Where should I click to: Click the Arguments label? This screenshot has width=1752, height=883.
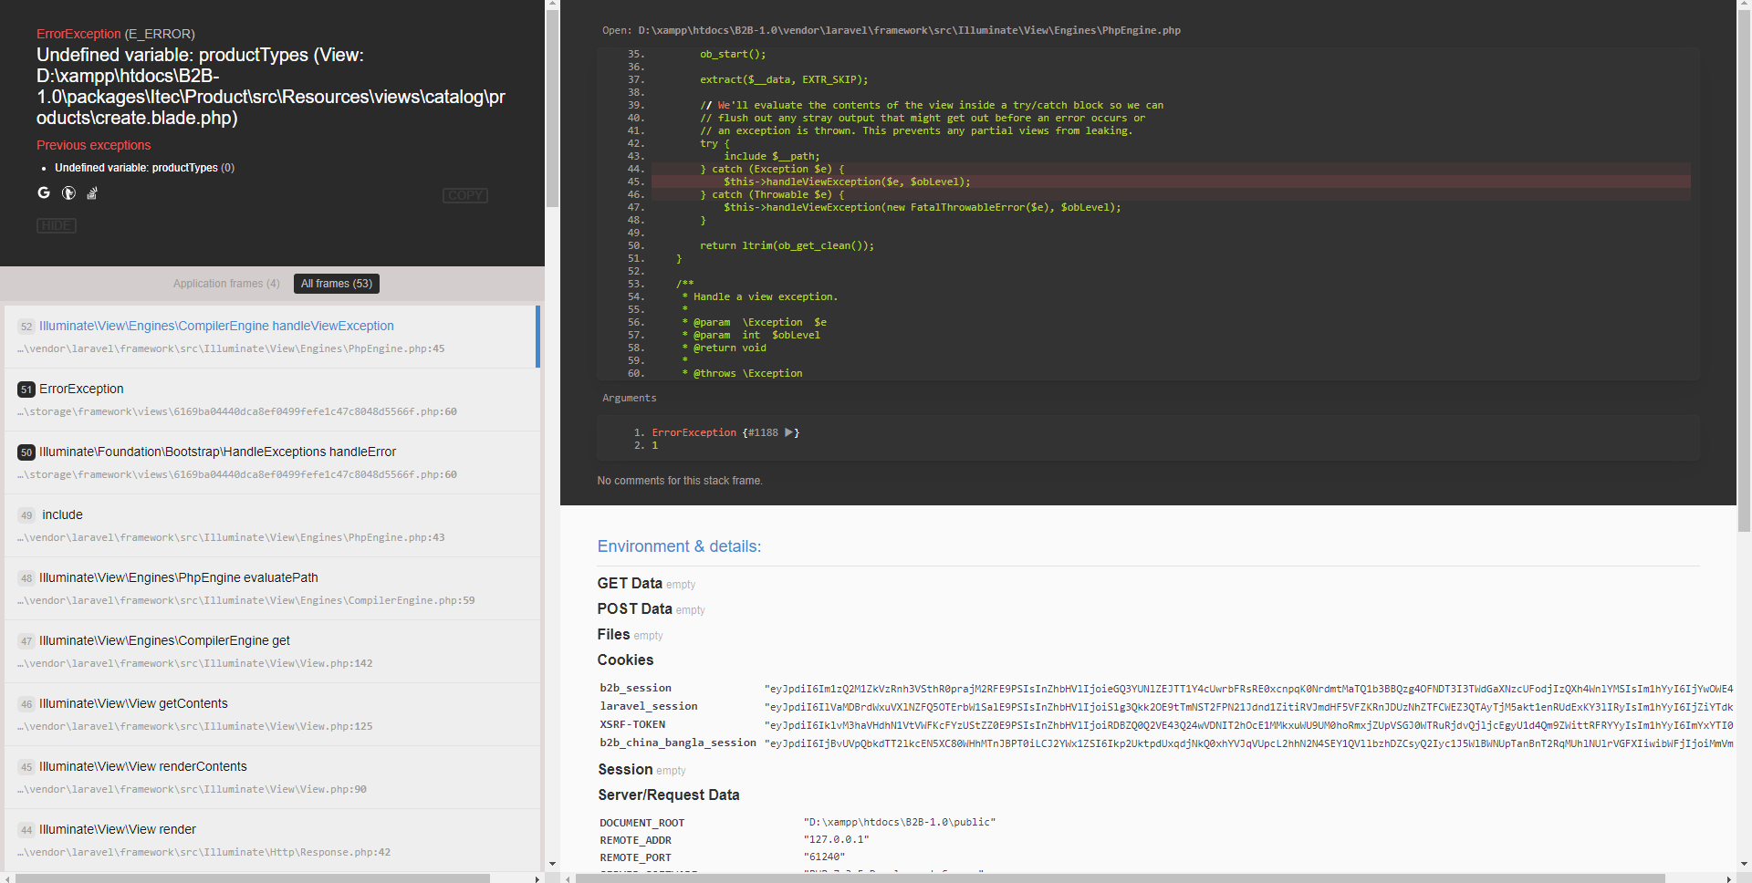click(629, 398)
